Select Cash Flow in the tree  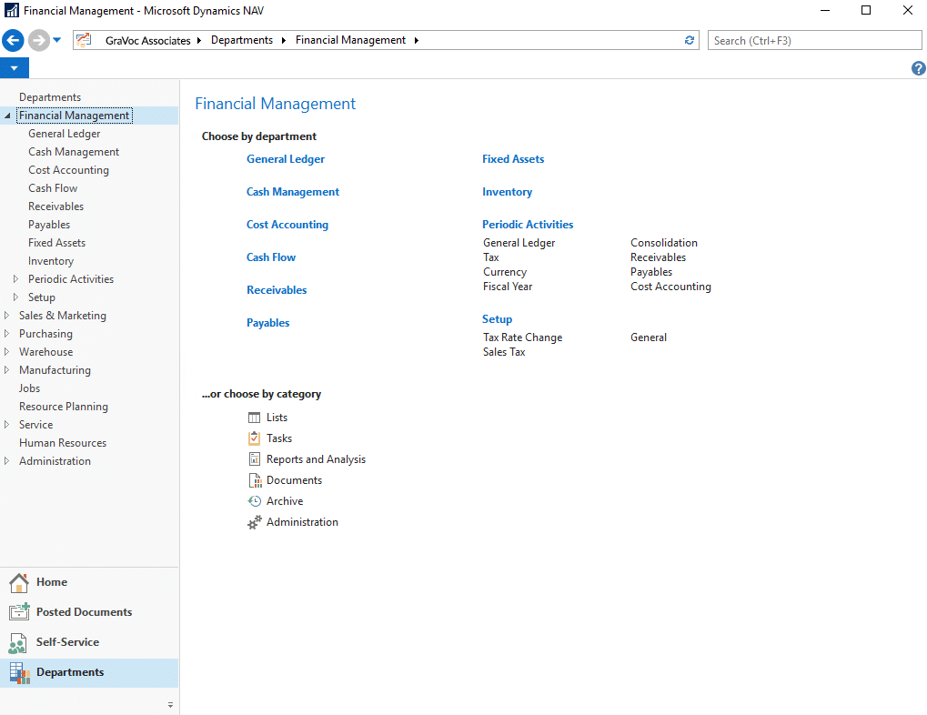pyautogui.click(x=53, y=188)
